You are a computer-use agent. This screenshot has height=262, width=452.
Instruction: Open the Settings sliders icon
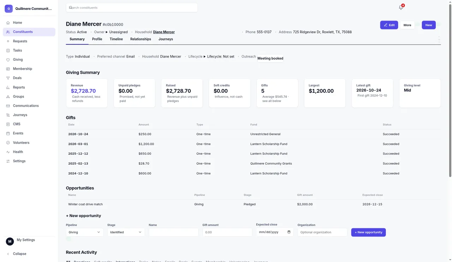(8, 161)
